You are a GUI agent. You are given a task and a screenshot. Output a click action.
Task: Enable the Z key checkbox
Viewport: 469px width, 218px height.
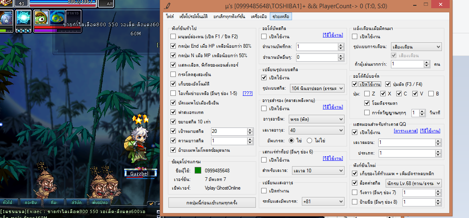tap(367, 93)
